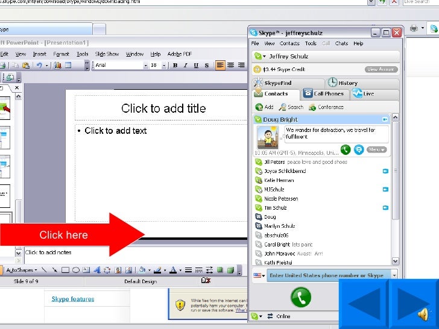The height and width of the screenshot is (329, 439).
Task: Open the Contacts menu in Skype
Action: pyautogui.click(x=289, y=43)
